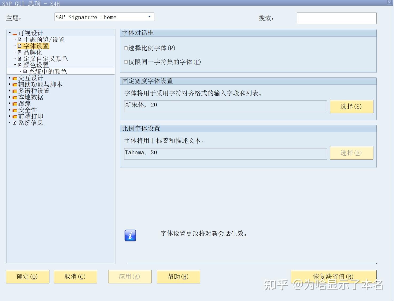Click the info icon next to the session message
Image resolution: width=394 pixels, height=301 pixels.
(130, 235)
